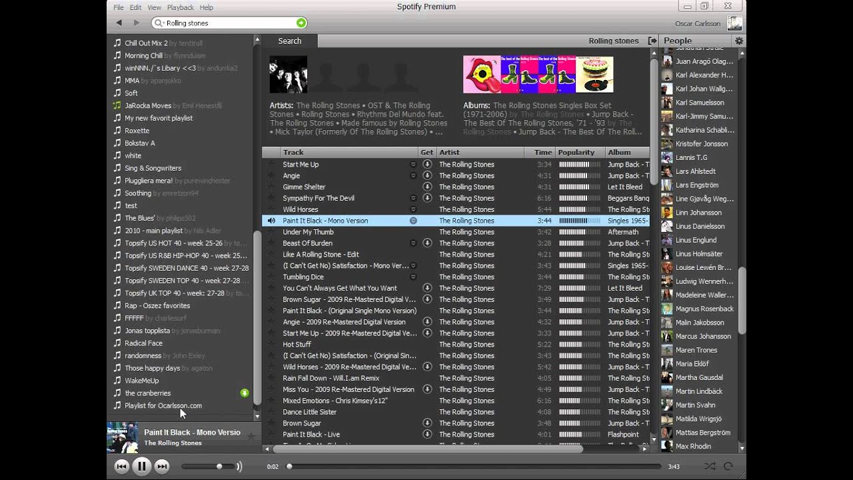This screenshot has width=853, height=480.
Task: Click the speaker icon on Paint It Black row
Action: pyautogui.click(x=271, y=221)
